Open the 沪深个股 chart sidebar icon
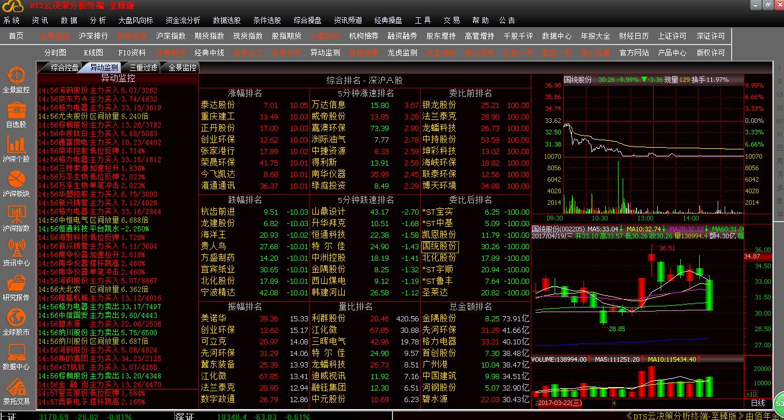The height and width of the screenshot is (420, 784). click(16, 149)
